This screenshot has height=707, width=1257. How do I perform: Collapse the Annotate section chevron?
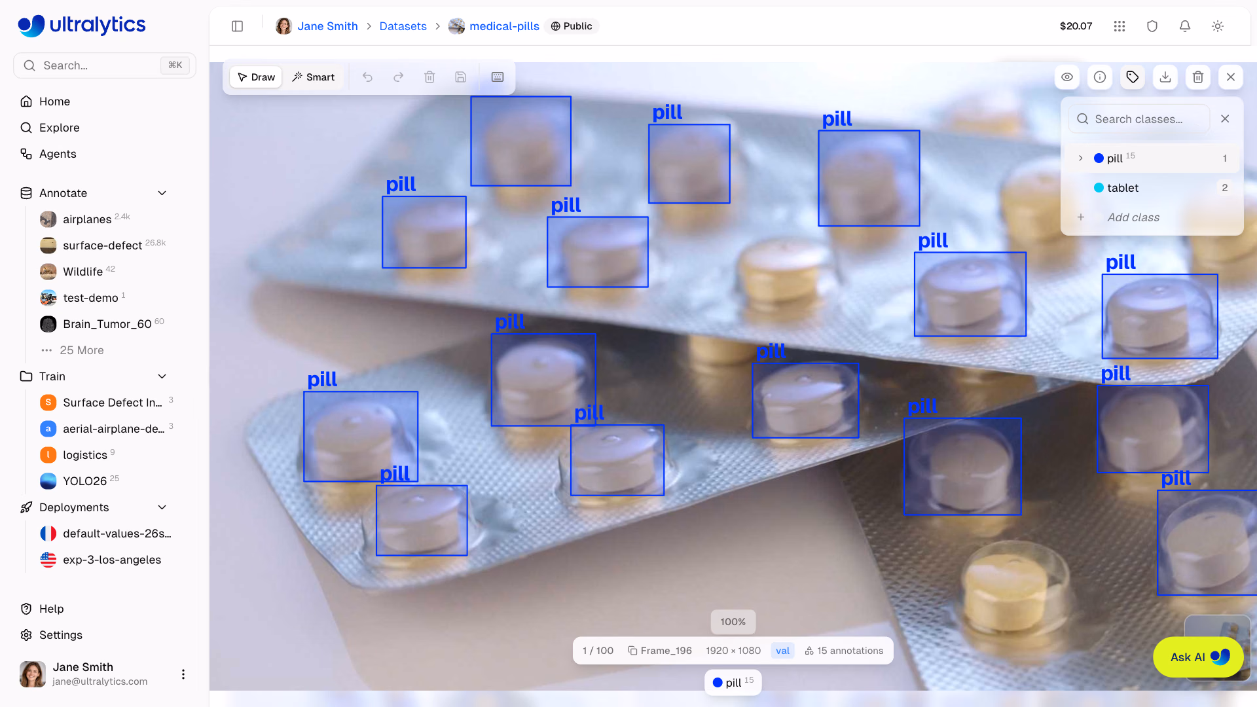[162, 193]
